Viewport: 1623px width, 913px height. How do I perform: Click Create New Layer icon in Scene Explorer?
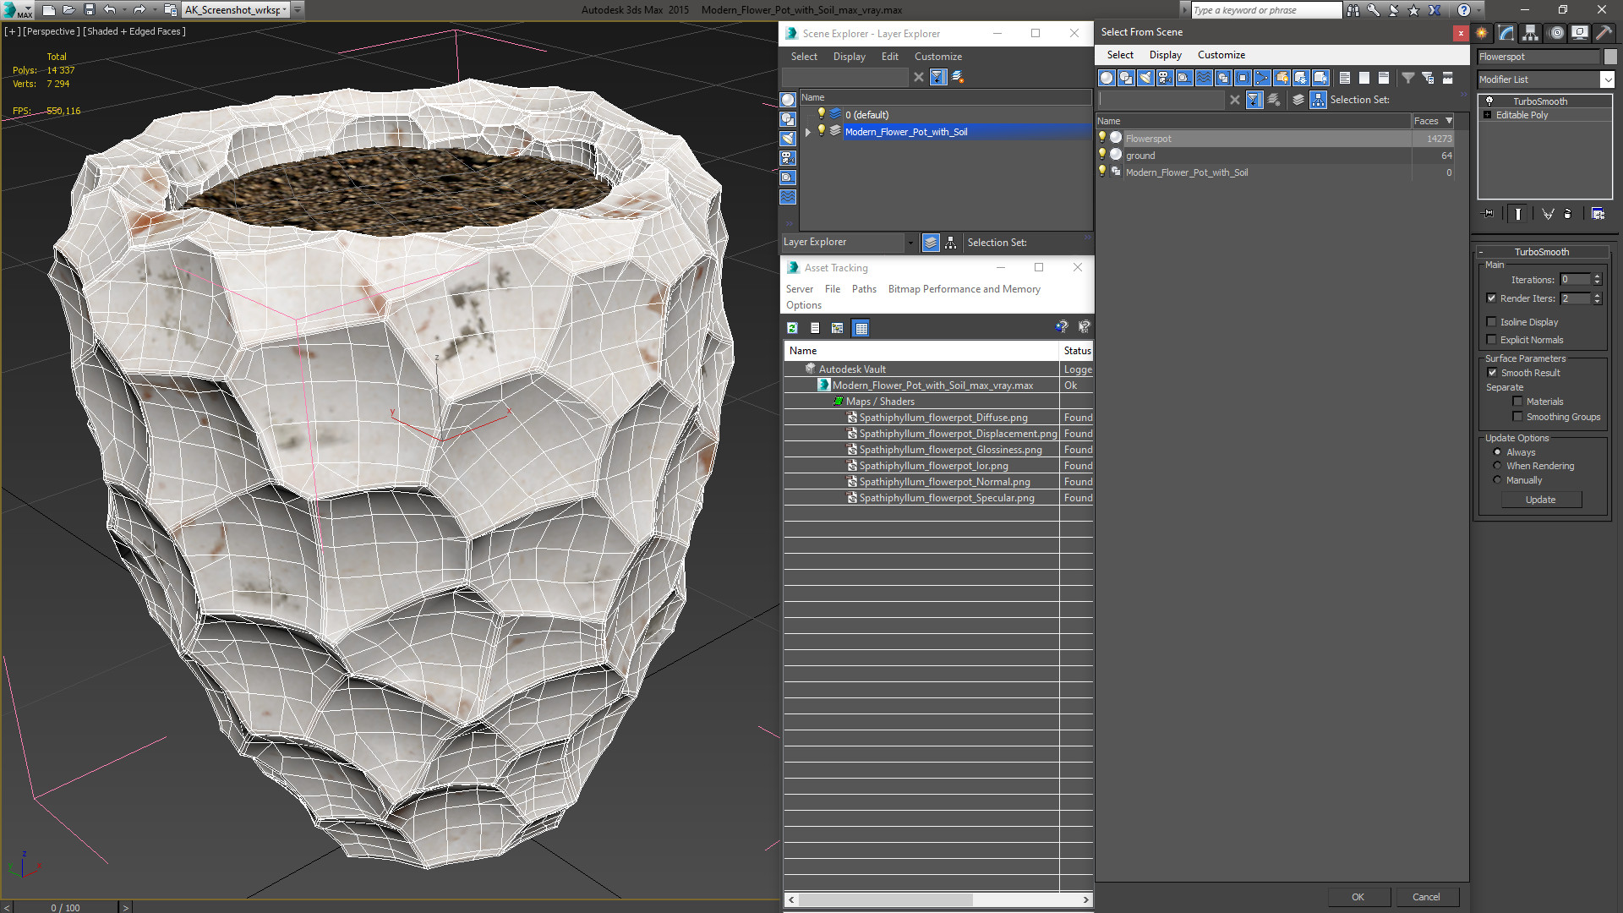tap(958, 77)
